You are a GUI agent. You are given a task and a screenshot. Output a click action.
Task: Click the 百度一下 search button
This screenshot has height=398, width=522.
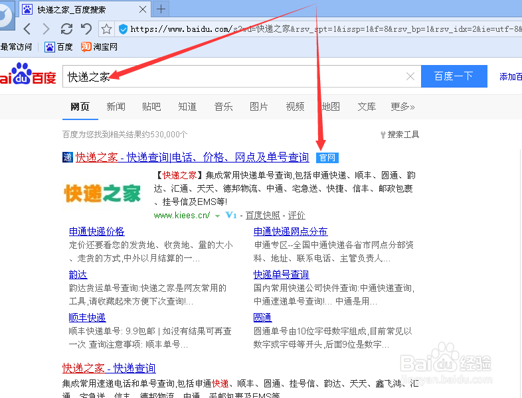pos(454,76)
